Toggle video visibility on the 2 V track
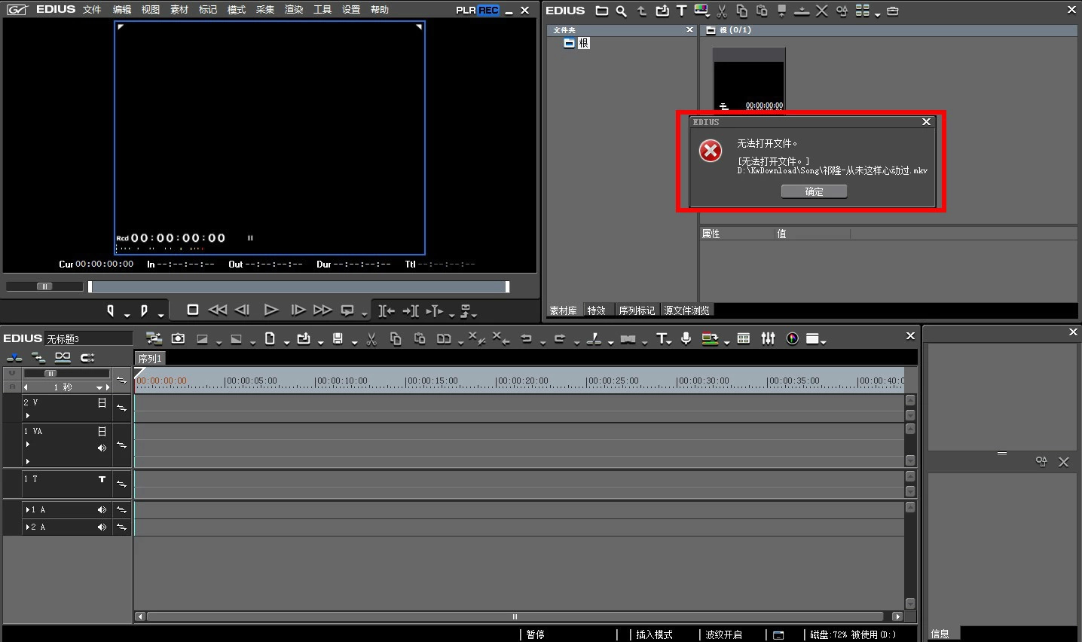The image size is (1082, 642). (102, 403)
